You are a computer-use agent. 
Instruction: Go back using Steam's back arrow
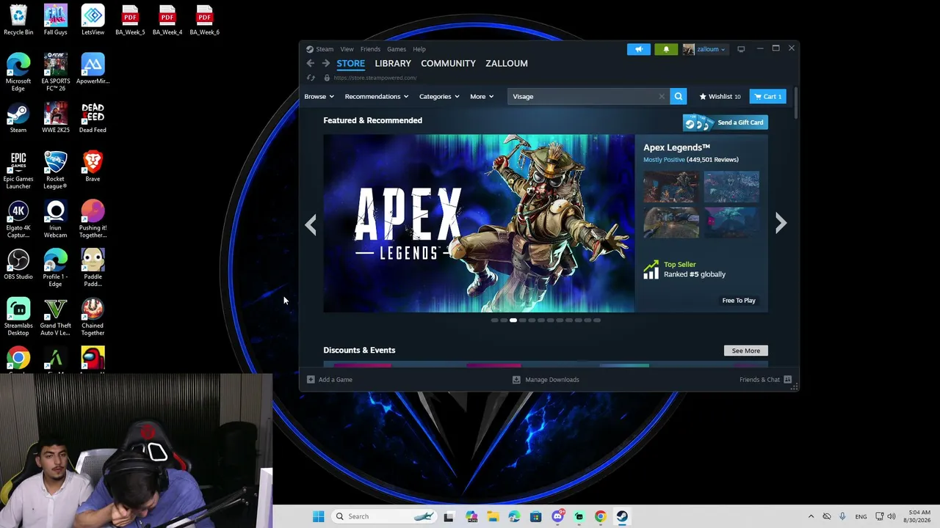311,64
